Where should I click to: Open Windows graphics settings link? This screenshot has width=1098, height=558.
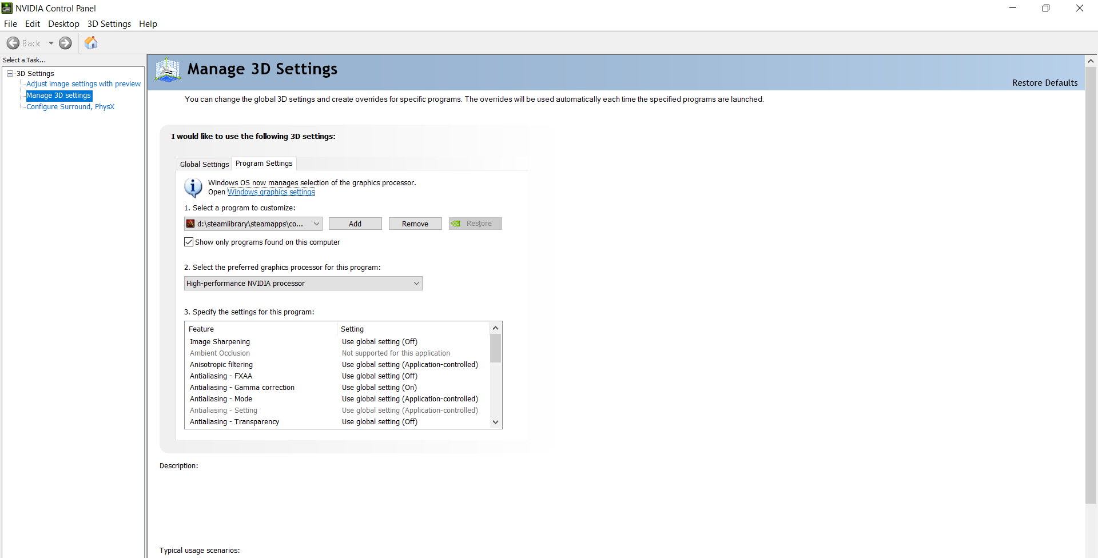271,192
